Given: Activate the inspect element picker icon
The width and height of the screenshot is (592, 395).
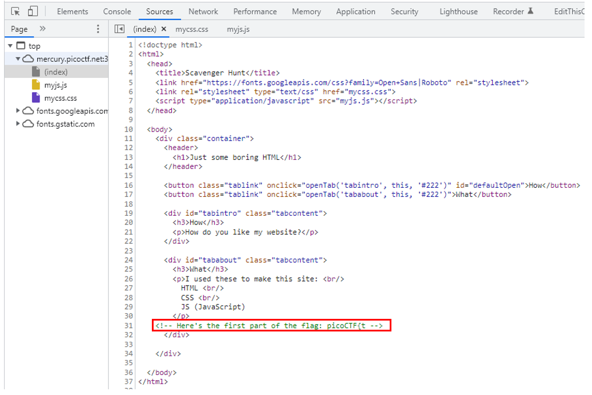Looking at the screenshot, I should [x=15, y=11].
